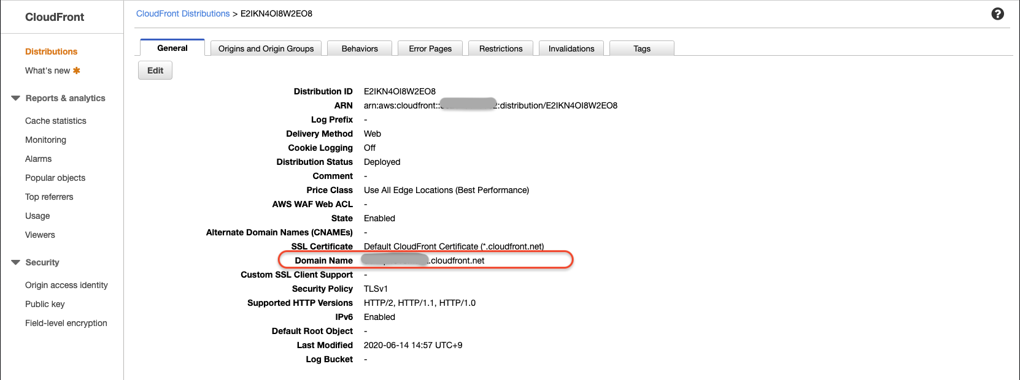Click the Cookie Logging value Off
This screenshot has width=1020, height=380.
(x=369, y=148)
